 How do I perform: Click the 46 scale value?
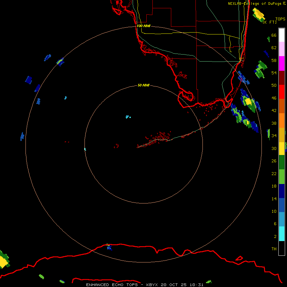tap(274, 98)
